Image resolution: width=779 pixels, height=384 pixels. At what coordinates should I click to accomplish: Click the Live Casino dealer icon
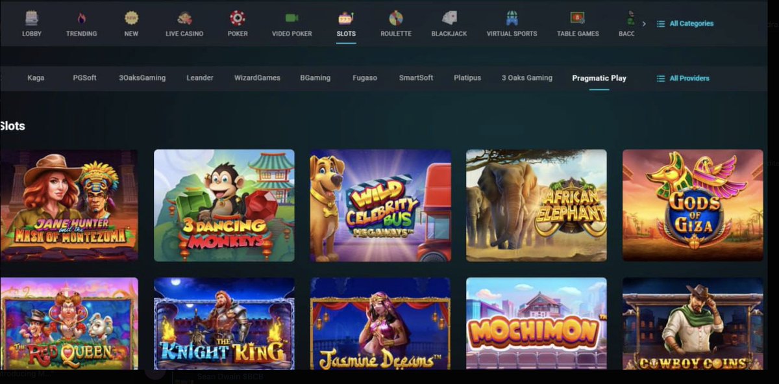(x=184, y=18)
